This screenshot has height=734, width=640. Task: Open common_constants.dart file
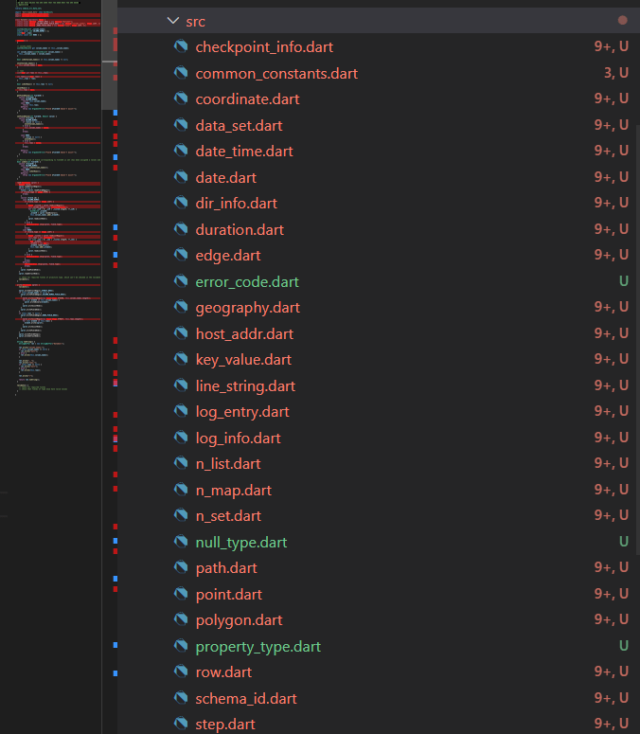coord(276,74)
